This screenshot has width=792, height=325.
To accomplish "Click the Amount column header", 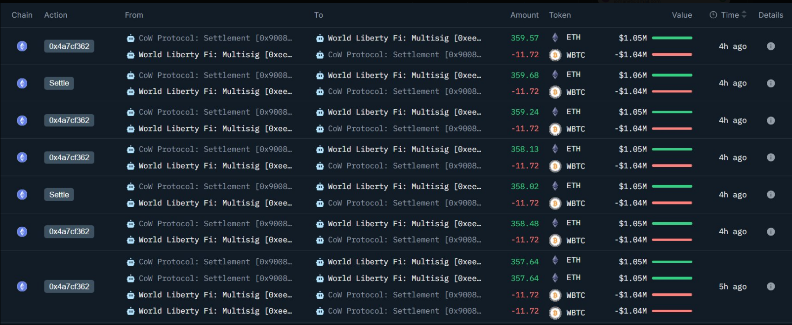I will pos(524,15).
